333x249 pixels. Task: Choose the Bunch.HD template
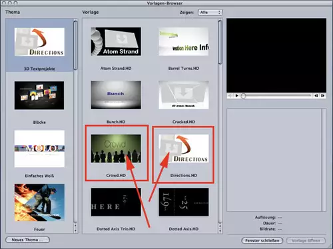pos(116,95)
